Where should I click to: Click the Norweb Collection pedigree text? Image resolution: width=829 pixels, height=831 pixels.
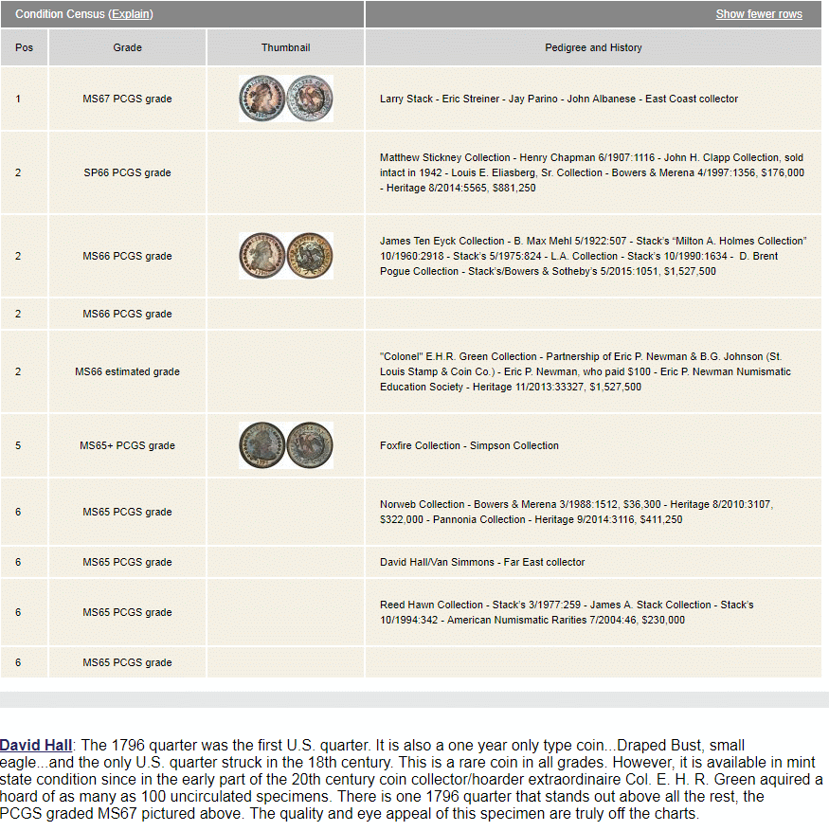tap(576, 512)
